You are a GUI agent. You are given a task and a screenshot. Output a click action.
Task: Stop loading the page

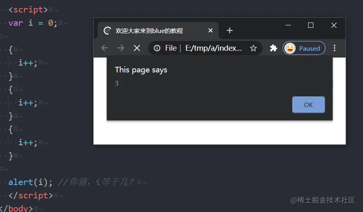[x=137, y=48]
